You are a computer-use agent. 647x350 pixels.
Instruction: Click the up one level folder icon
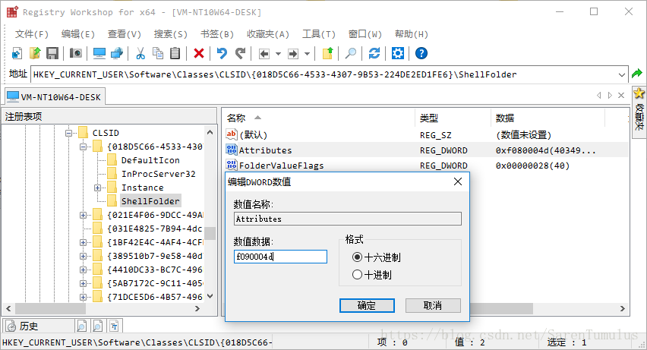coord(327,53)
